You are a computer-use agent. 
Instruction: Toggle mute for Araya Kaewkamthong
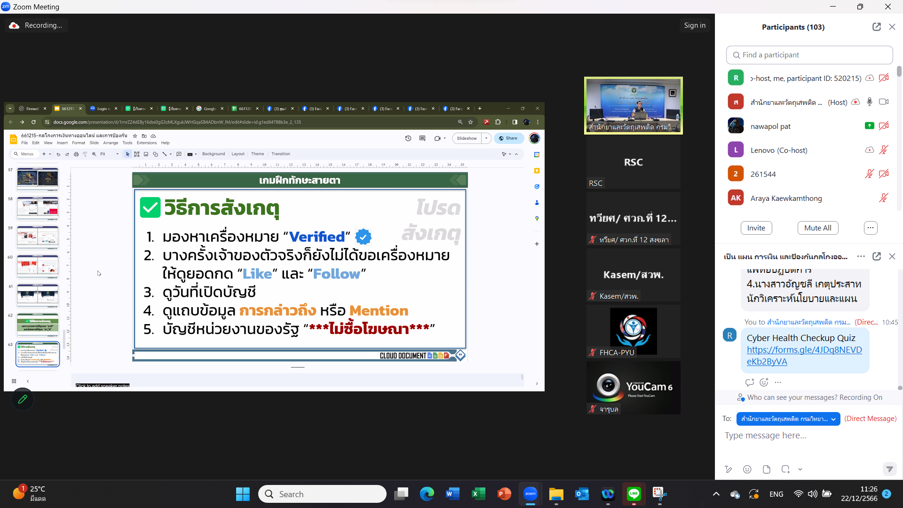[x=883, y=198]
